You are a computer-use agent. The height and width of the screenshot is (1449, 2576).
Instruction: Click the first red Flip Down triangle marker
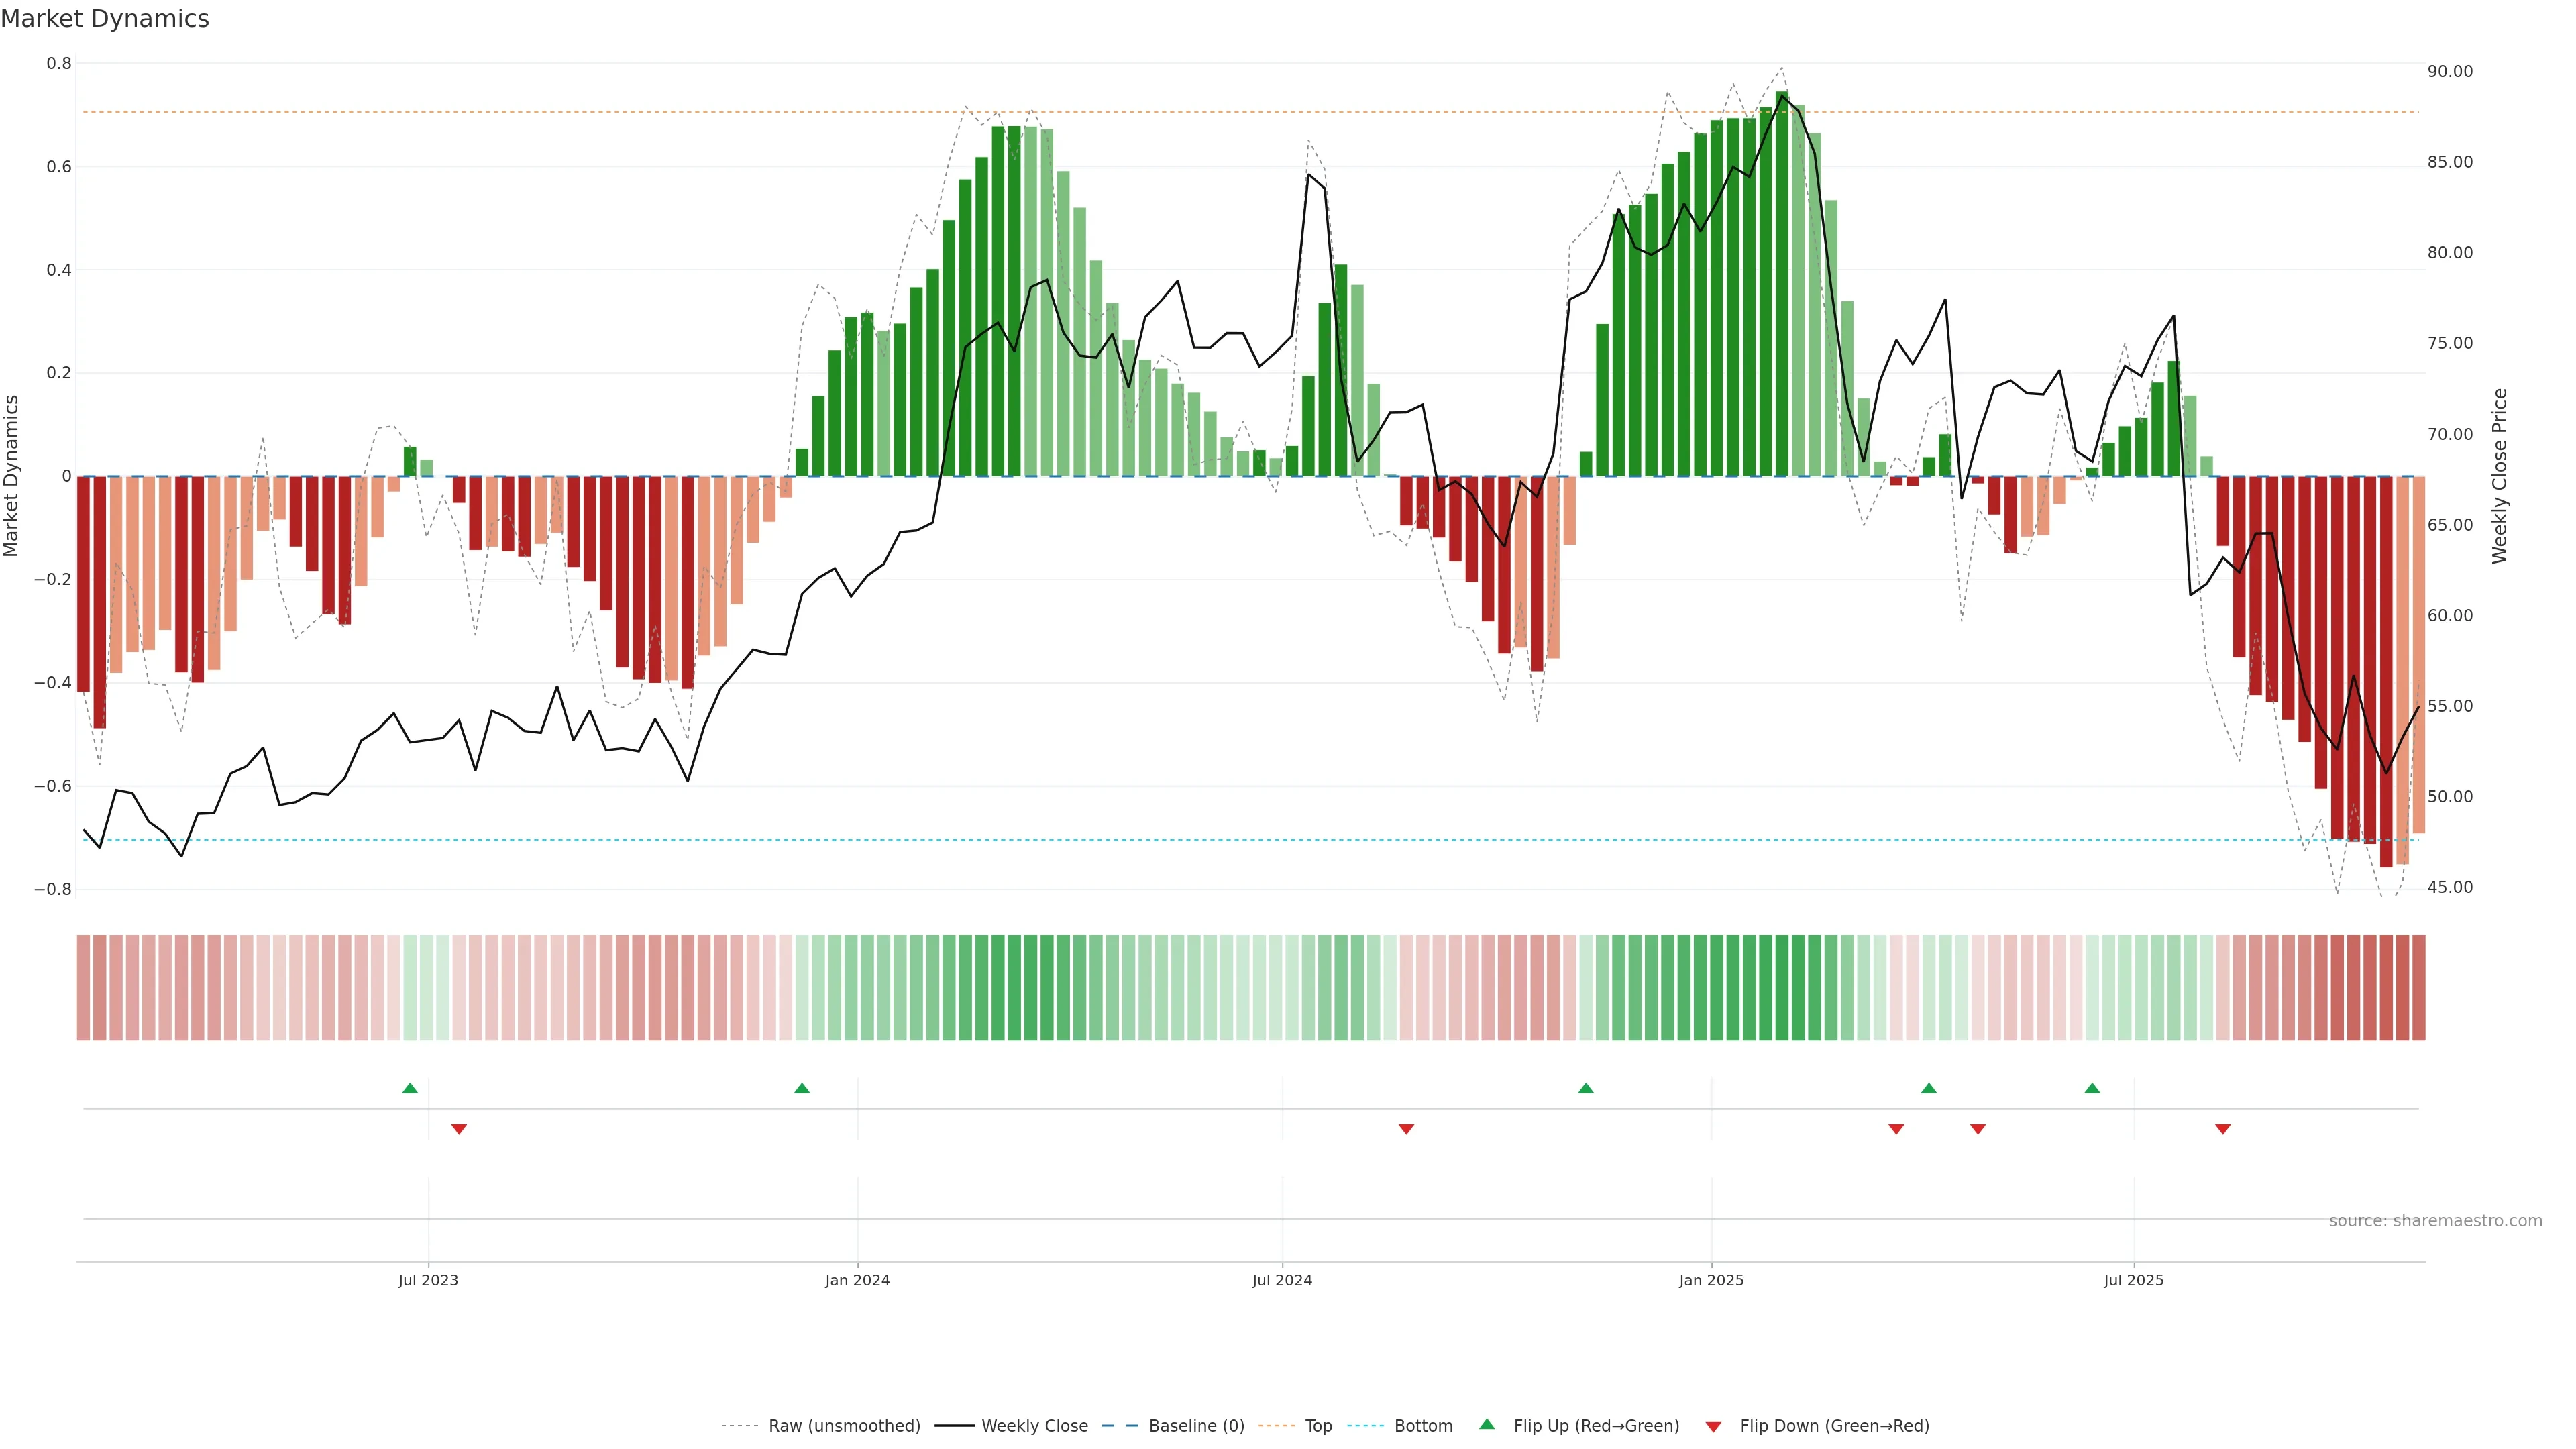[x=459, y=1129]
